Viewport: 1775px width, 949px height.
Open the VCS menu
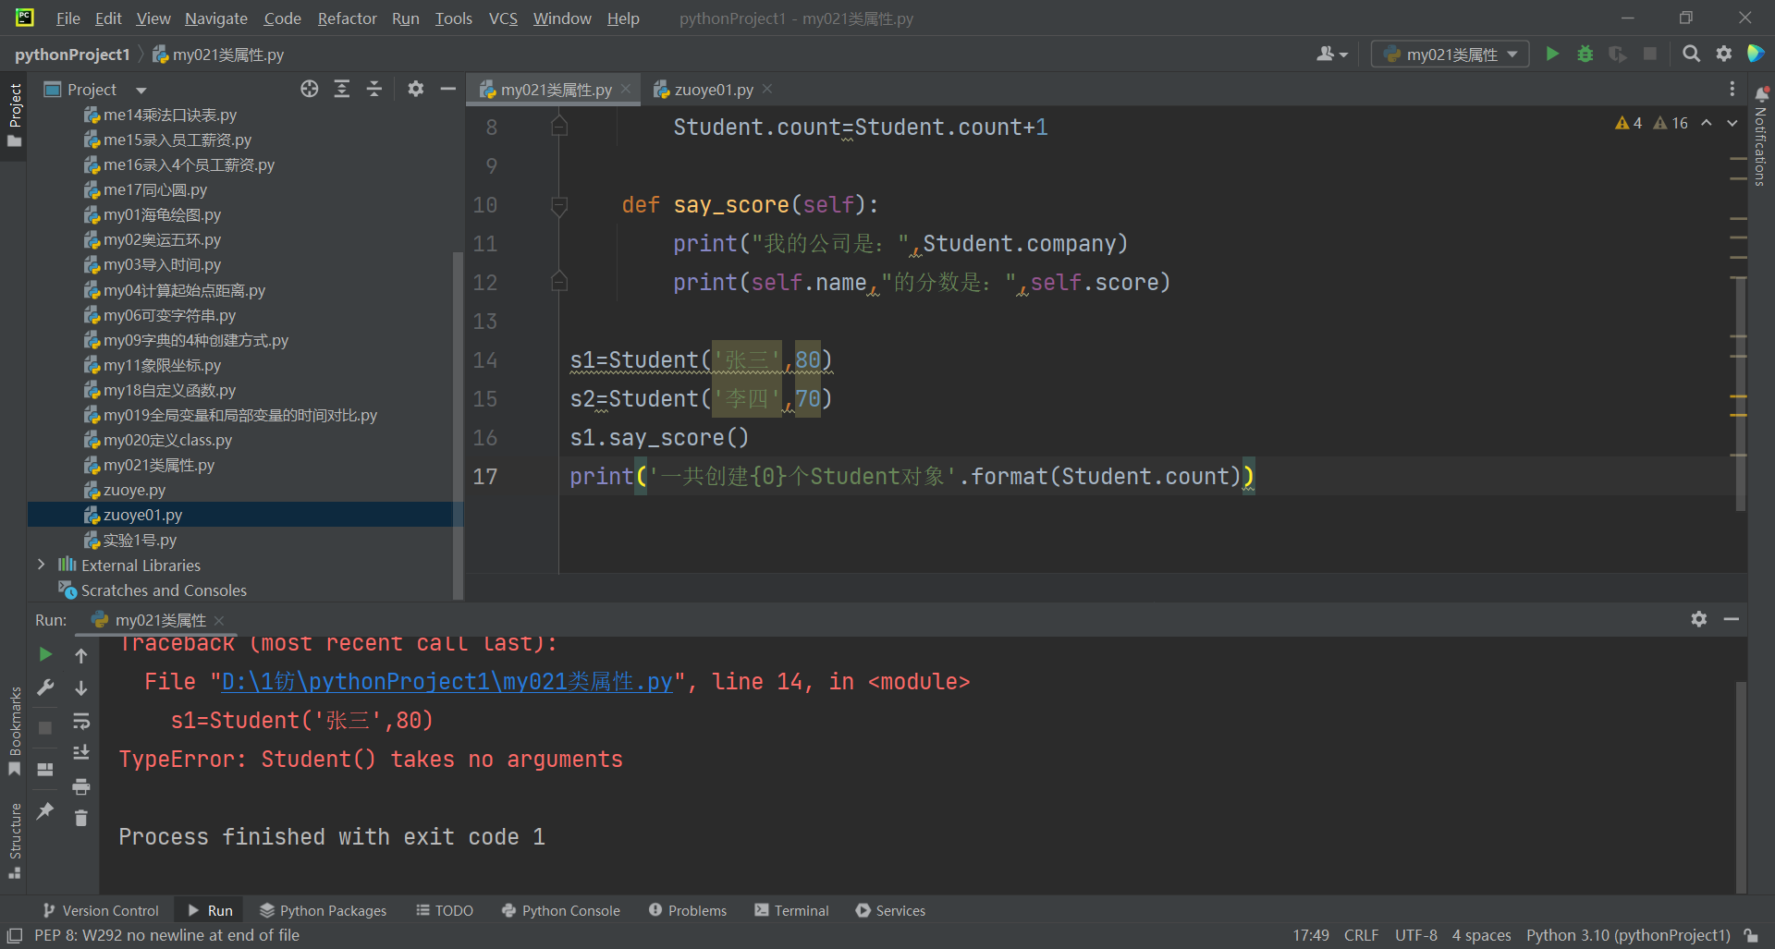(503, 18)
